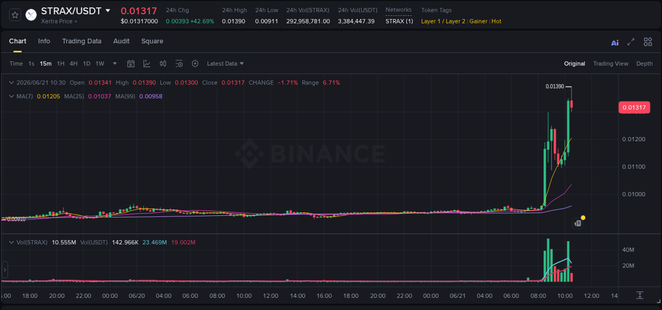This screenshot has height=310, width=662.
Task: Click the 24h Vol(USDT) value 3,384,447.39
Action: point(356,21)
